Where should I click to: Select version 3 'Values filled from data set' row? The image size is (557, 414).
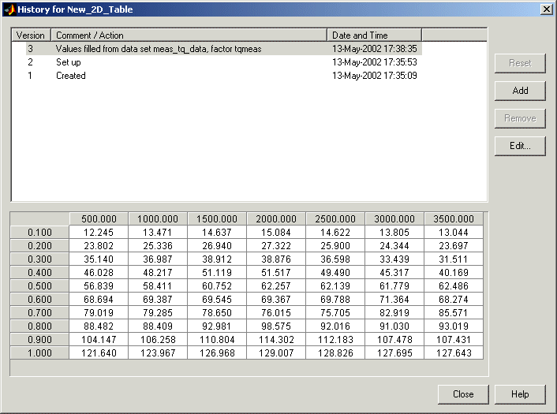pos(224,49)
